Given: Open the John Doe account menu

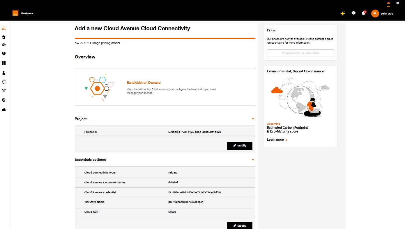Looking at the screenshot, I should coord(387,14).
